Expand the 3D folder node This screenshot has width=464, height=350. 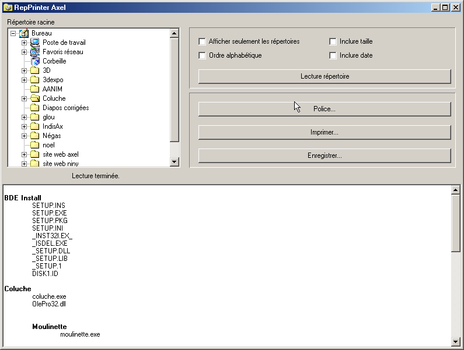[25, 70]
